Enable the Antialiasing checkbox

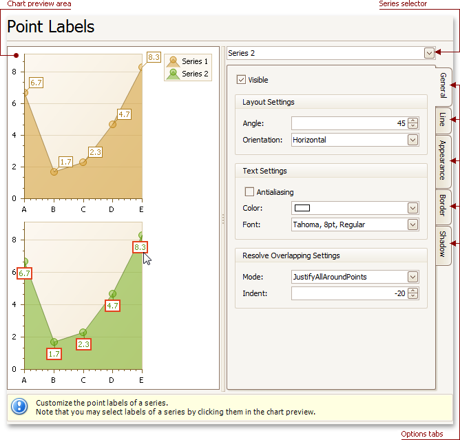pos(249,192)
